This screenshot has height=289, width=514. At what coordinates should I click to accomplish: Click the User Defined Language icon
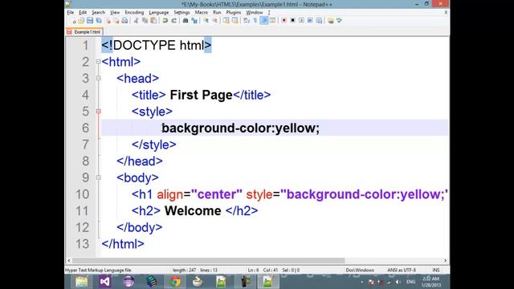(272, 21)
